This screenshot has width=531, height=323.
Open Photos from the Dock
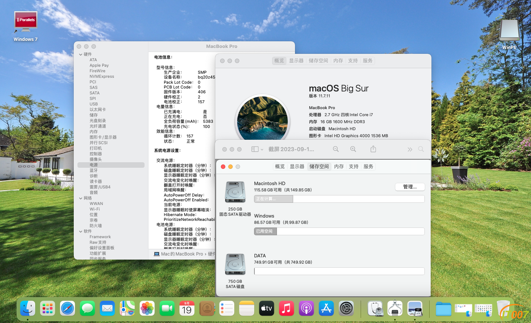pos(147,308)
